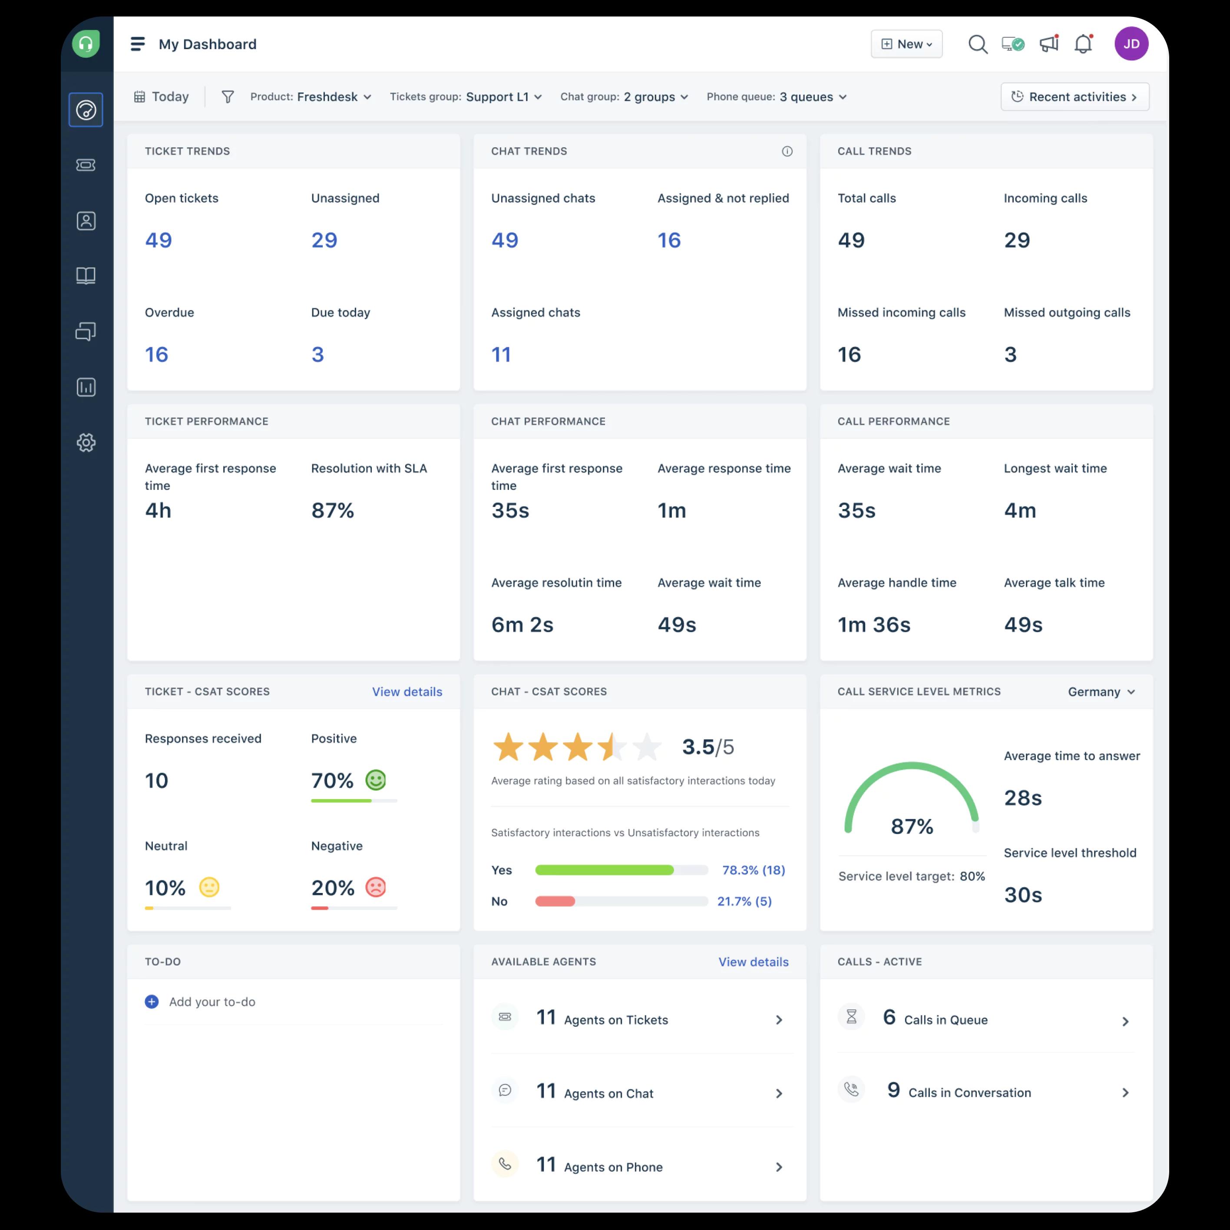Open the New dropdown button
Image resolution: width=1230 pixels, height=1230 pixels.
tap(906, 44)
